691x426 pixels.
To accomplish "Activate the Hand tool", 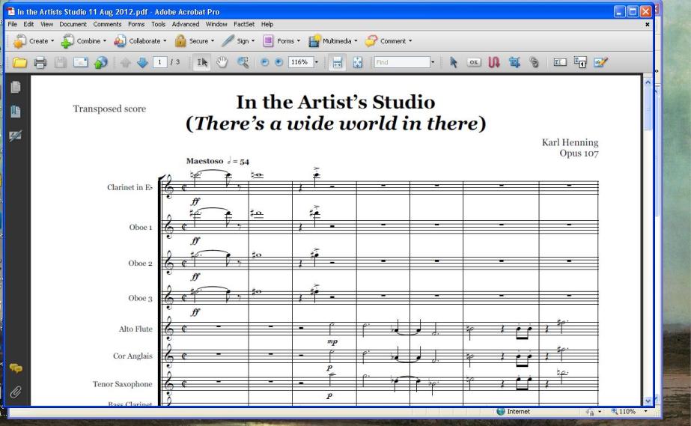I will pyautogui.click(x=222, y=63).
